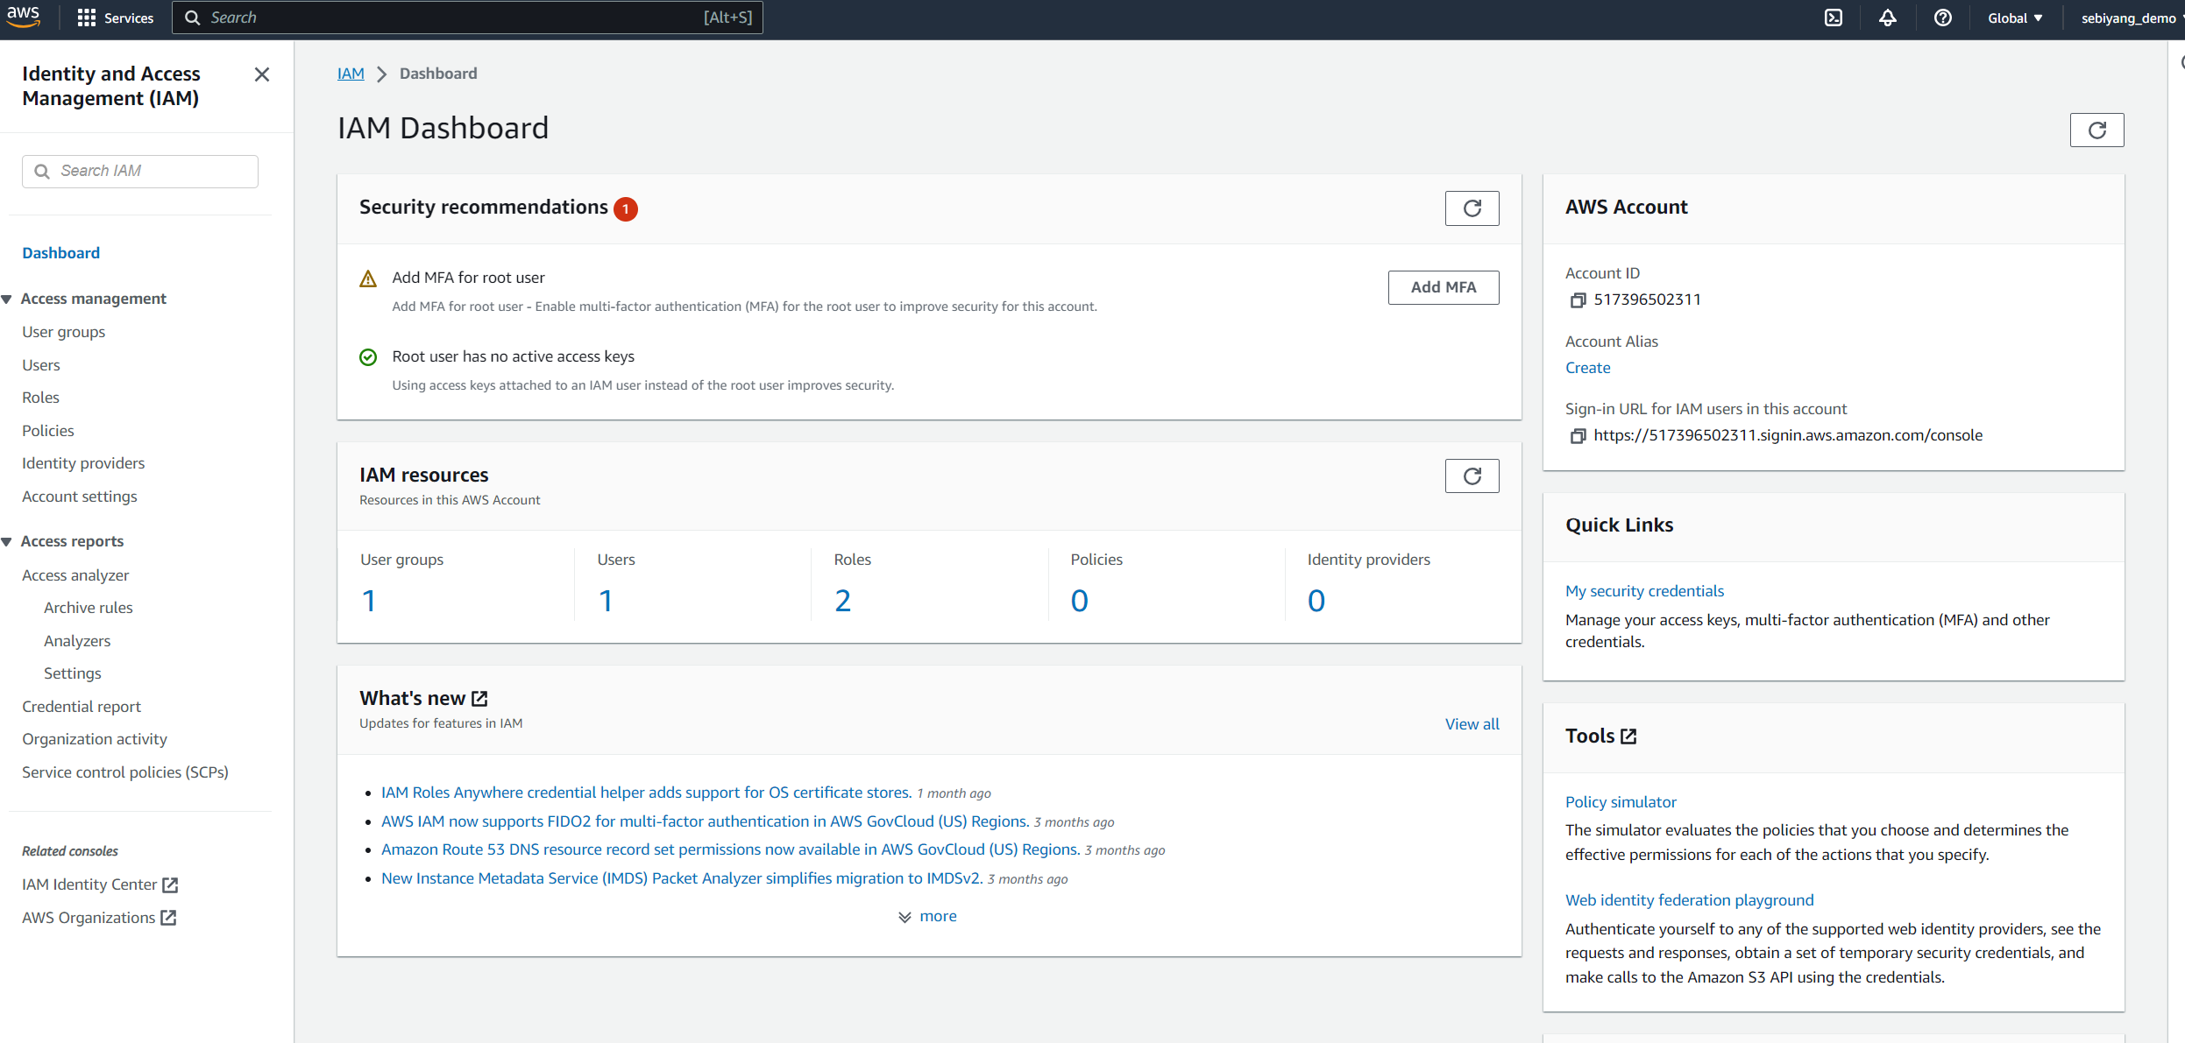2185x1043 pixels.
Task: Refresh the IAM resources panel
Action: pos(1472,476)
